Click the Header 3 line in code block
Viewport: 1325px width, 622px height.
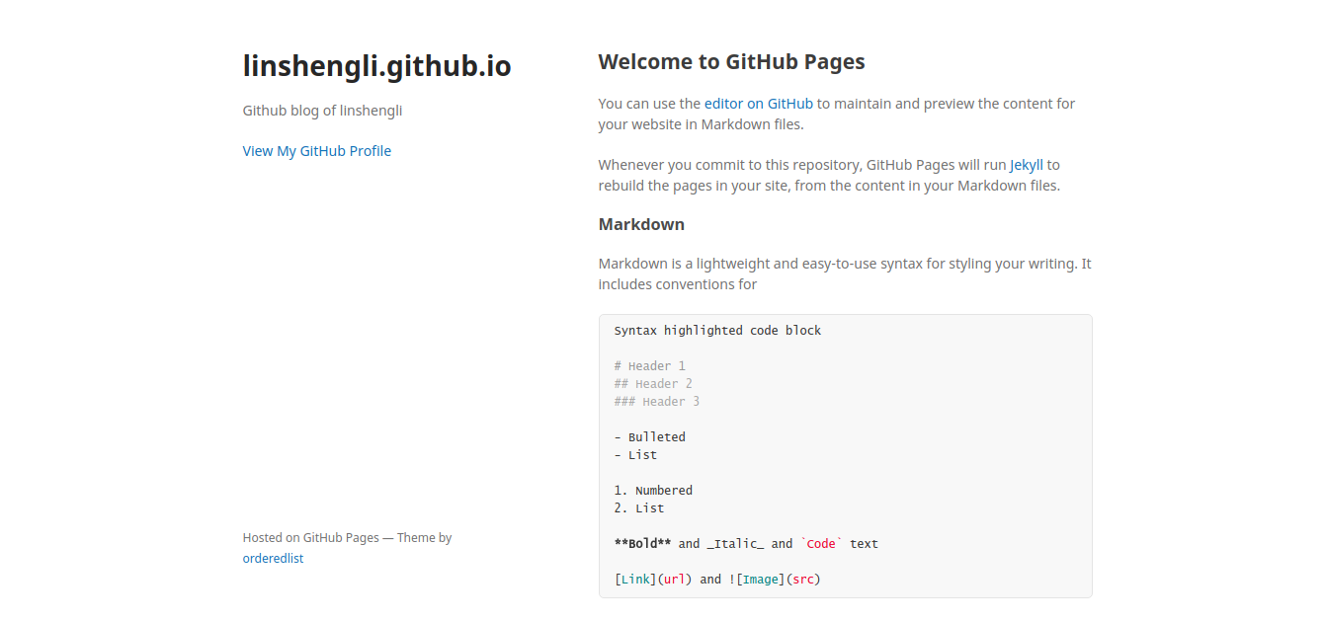pos(656,401)
